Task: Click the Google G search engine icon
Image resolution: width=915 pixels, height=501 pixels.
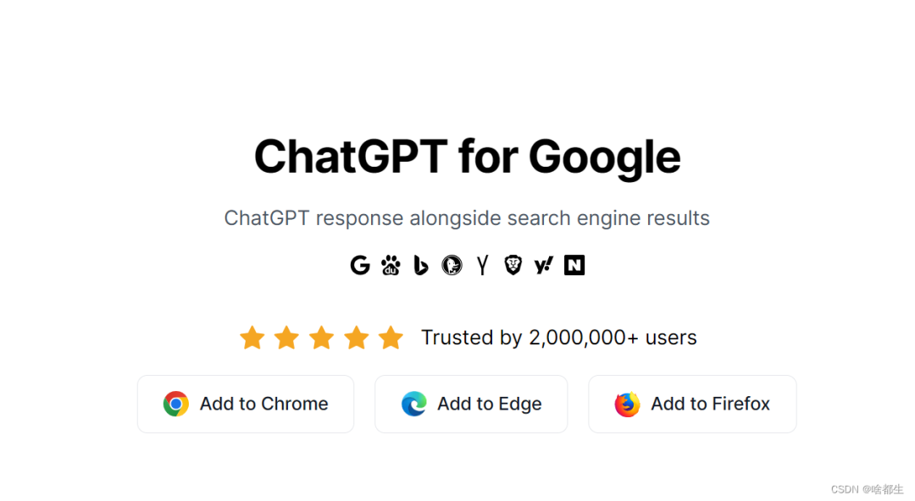Action: (x=360, y=266)
